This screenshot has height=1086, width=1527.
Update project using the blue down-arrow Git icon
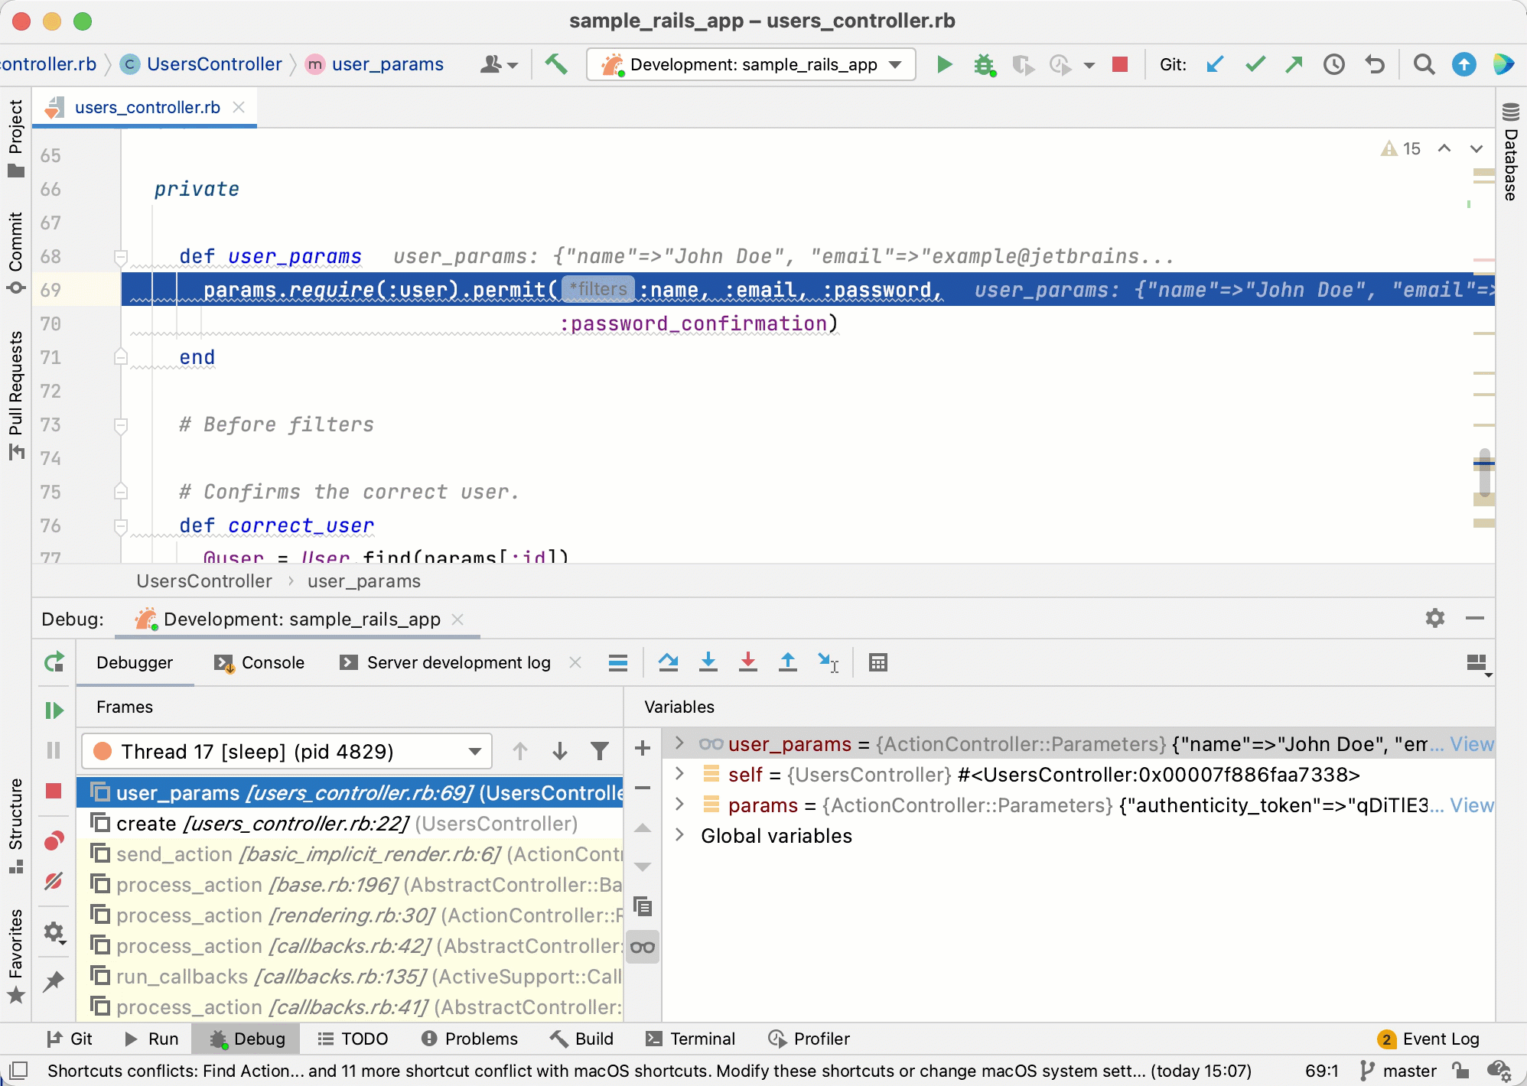pos(1214,64)
